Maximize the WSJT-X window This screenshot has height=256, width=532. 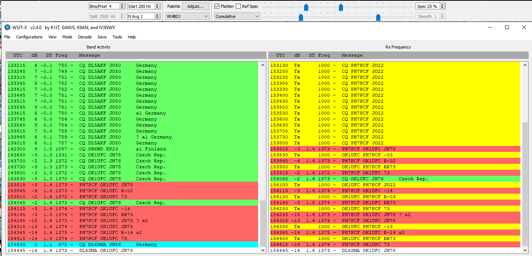coord(507,27)
